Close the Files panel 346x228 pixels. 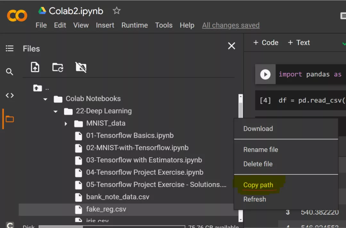pyautogui.click(x=231, y=46)
